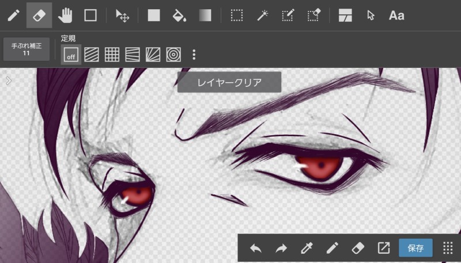The image size is (461, 263).
Task: Select the Magic wand tool
Action: pyautogui.click(x=262, y=16)
